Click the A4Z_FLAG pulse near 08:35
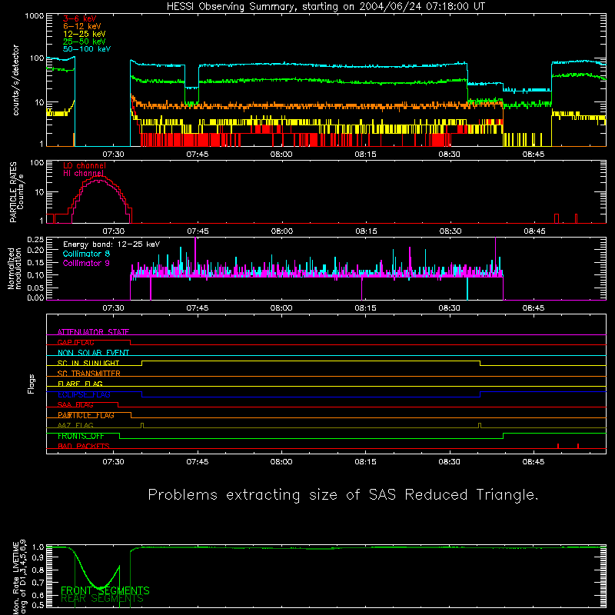 point(480,426)
